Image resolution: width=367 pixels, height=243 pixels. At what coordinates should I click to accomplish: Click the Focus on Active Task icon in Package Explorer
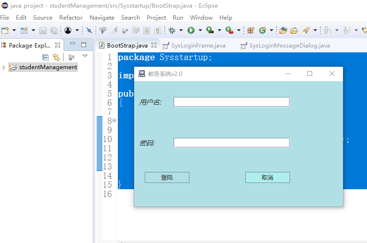click(71, 57)
